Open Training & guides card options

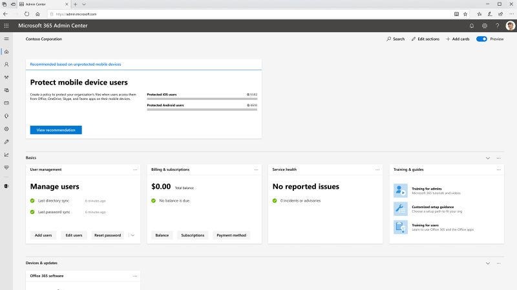tap(498, 170)
